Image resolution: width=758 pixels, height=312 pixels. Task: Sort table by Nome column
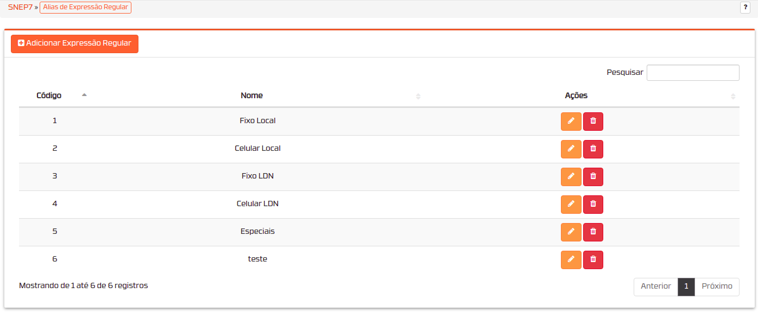coord(251,95)
